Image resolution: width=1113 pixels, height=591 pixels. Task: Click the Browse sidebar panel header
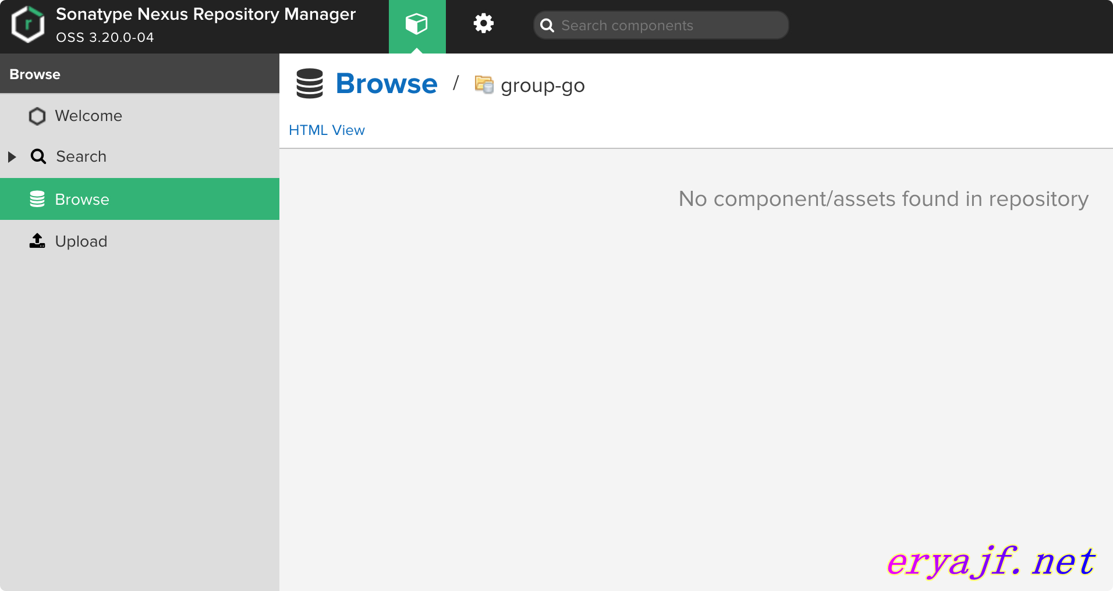[140, 74]
